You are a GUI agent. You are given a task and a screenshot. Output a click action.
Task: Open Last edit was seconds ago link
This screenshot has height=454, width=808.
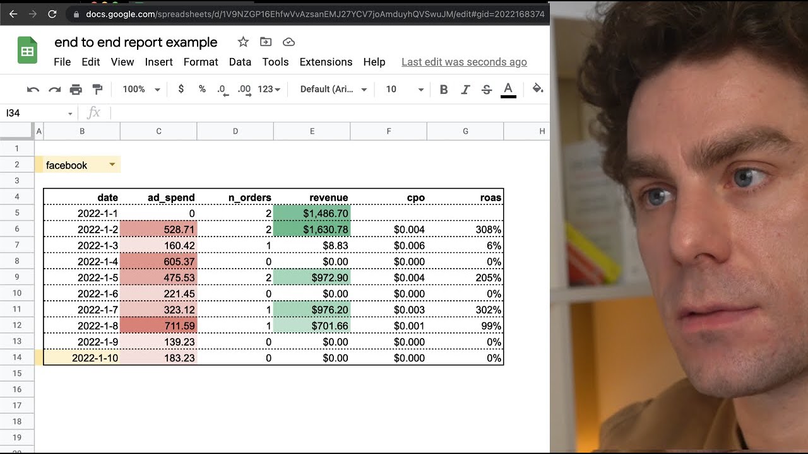coord(464,62)
